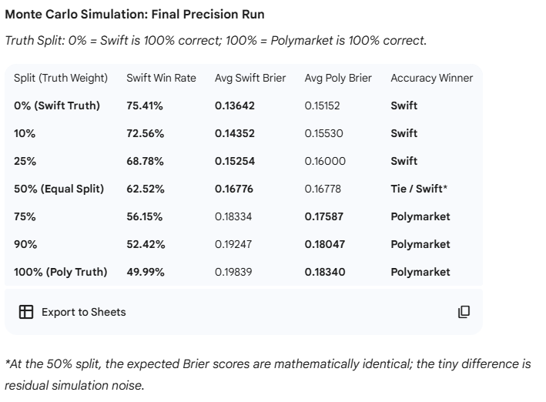
Task: Click the copy table icon
Action: pyautogui.click(x=464, y=312)
